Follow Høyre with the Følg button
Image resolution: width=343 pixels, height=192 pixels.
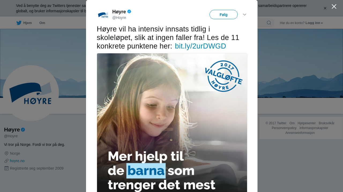pos(223,15)
